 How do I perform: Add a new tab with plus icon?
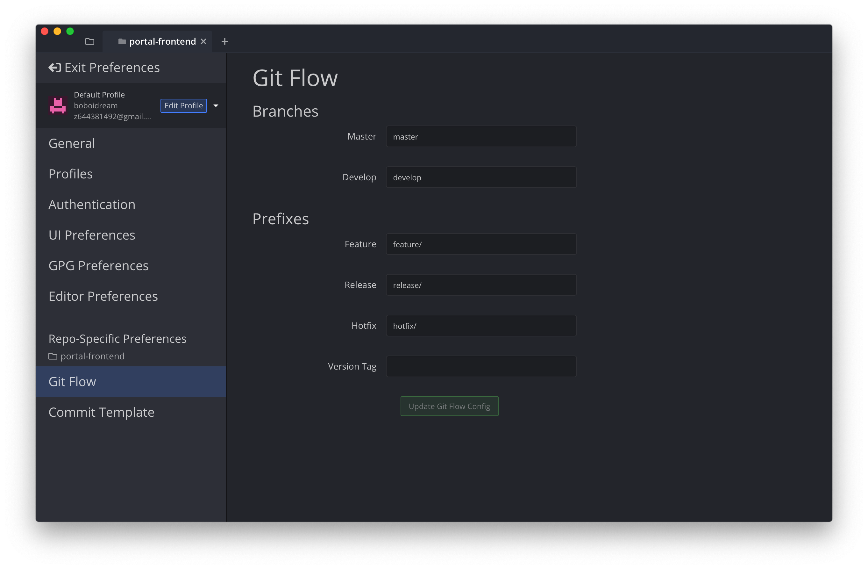point(225,42)
